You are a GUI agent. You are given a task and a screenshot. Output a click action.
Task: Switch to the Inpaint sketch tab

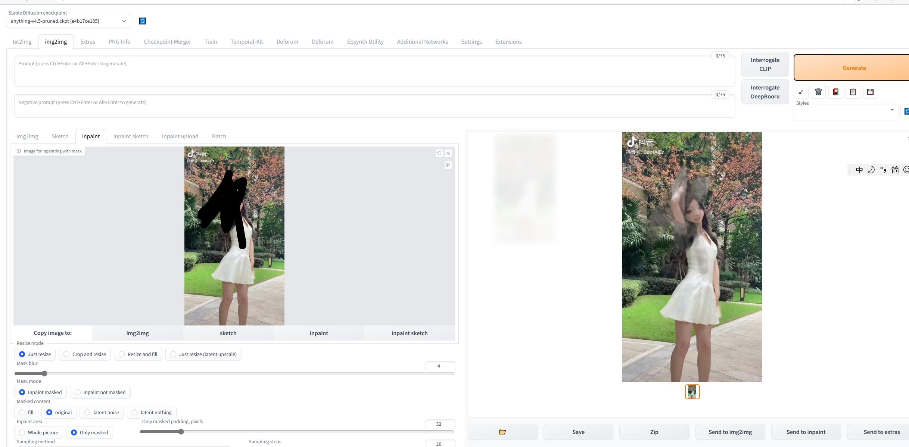[131, 136]
